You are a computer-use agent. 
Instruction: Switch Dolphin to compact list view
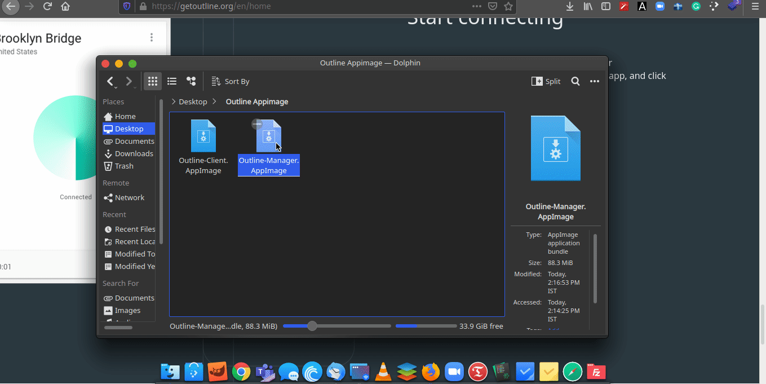point(172,81)
